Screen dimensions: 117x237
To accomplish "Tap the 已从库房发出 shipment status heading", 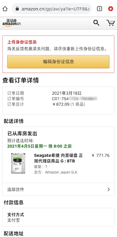I will tap(22, 133).
